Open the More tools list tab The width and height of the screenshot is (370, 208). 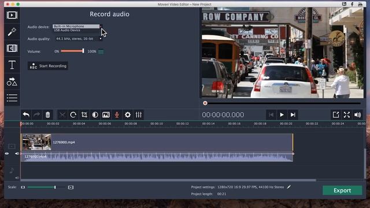(12, 98)
